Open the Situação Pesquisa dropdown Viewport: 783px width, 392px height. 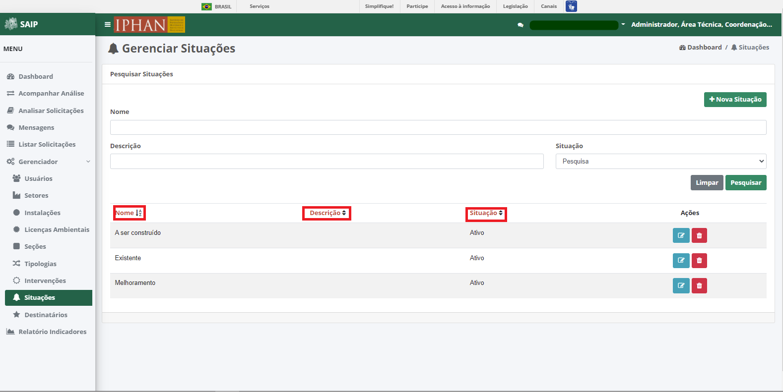[661, 162]
